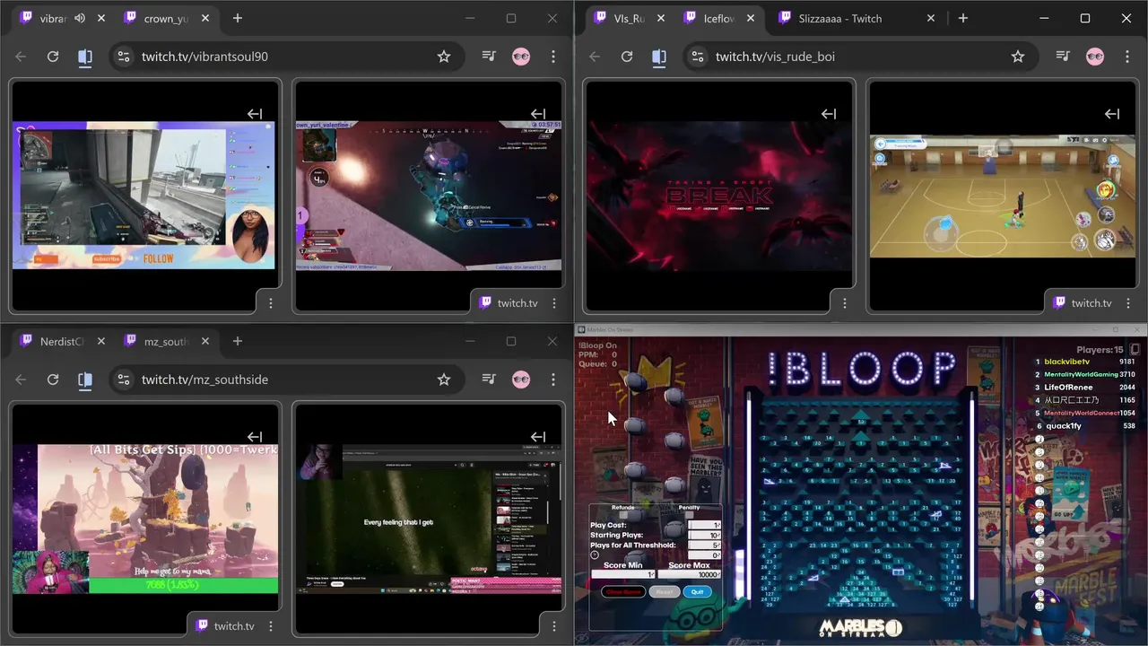Switch to the crown_yuri tab
Image resolution: width=1148 pixels, height=646 pixels.
[166, 18]
